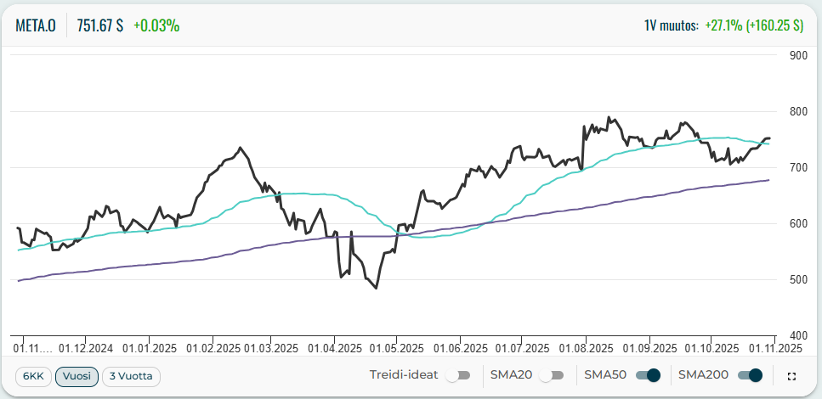Viewport: 822px width, 399px height.
Task: Click the 400 price axis label
Action: click(798, 335)
